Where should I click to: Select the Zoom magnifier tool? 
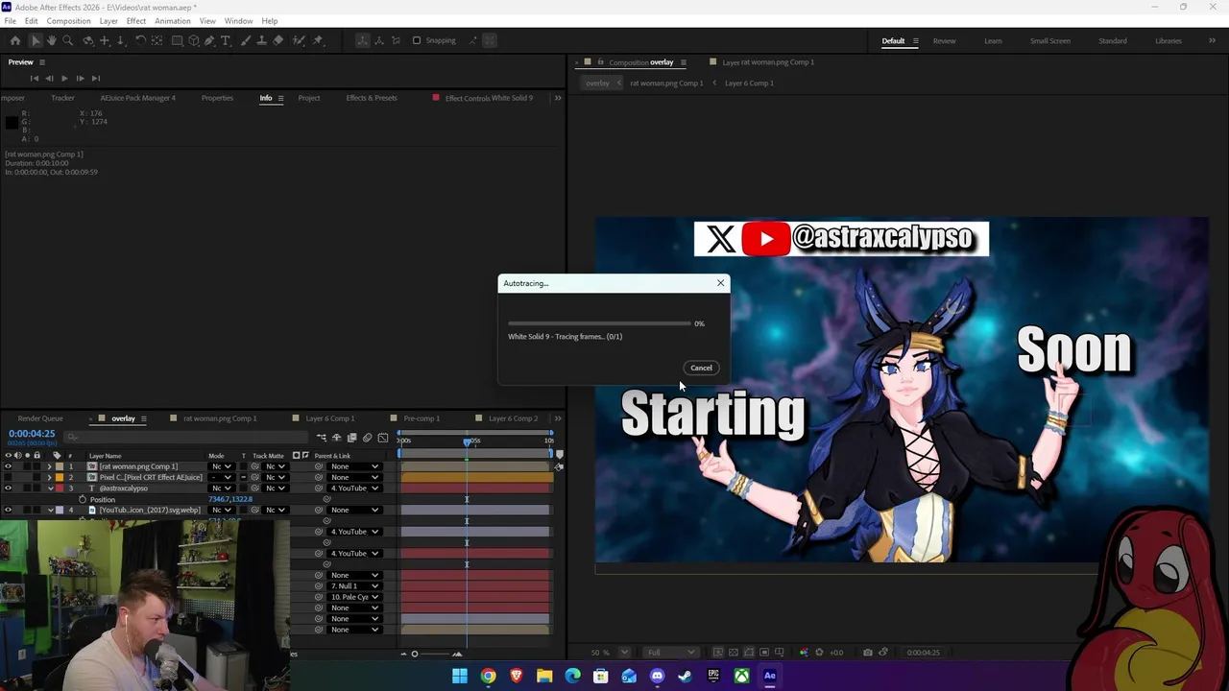pyautogui.click(x=68, y=40)
